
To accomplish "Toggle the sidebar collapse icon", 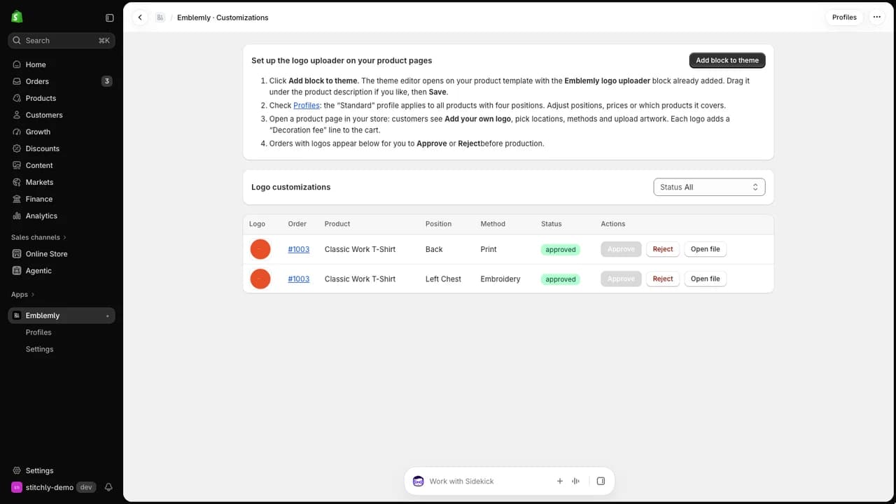I will coord(109,17).
